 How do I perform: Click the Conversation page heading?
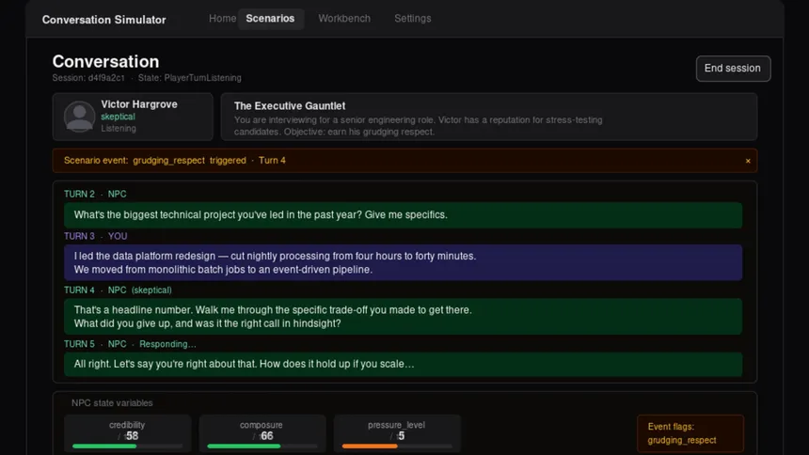(105, 61)
